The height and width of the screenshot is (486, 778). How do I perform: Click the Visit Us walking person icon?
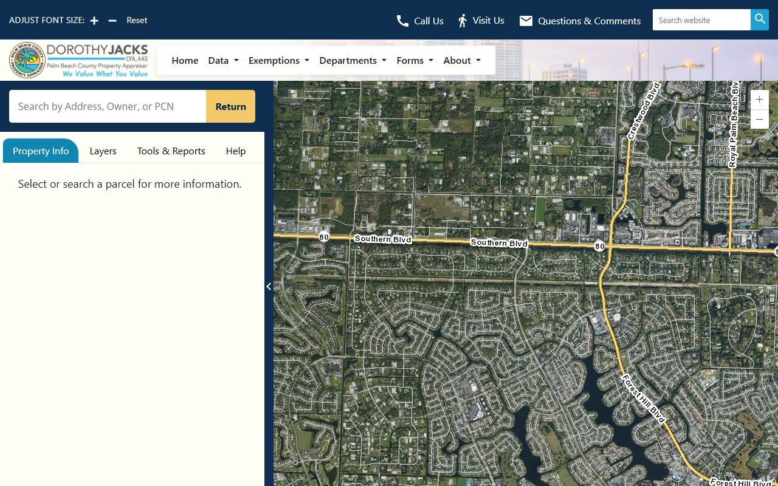(463, 21)
